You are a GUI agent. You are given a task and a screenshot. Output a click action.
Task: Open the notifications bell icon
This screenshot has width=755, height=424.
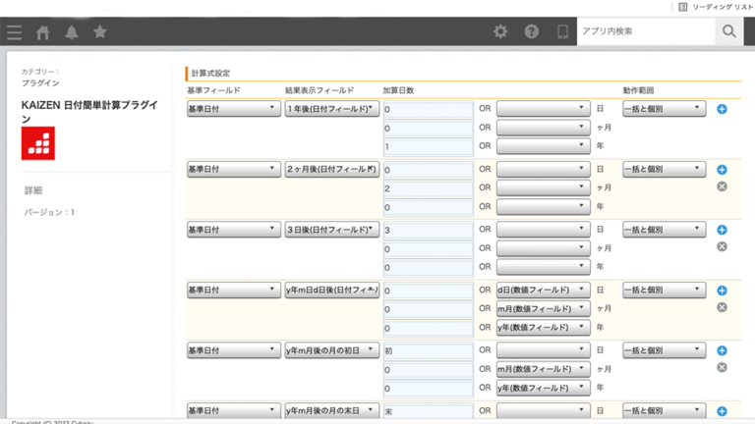(72, 32)
